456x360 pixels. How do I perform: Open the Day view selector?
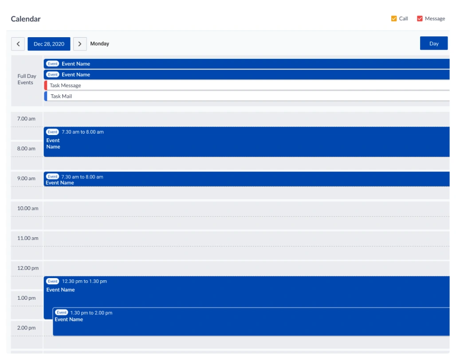coord(433,43)
